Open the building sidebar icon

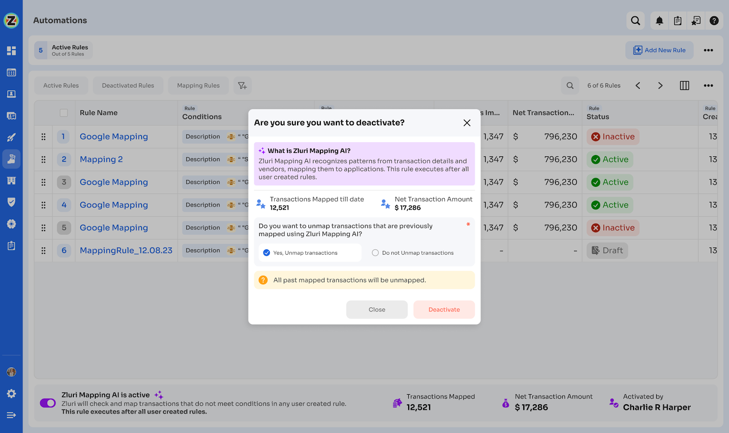11,180
